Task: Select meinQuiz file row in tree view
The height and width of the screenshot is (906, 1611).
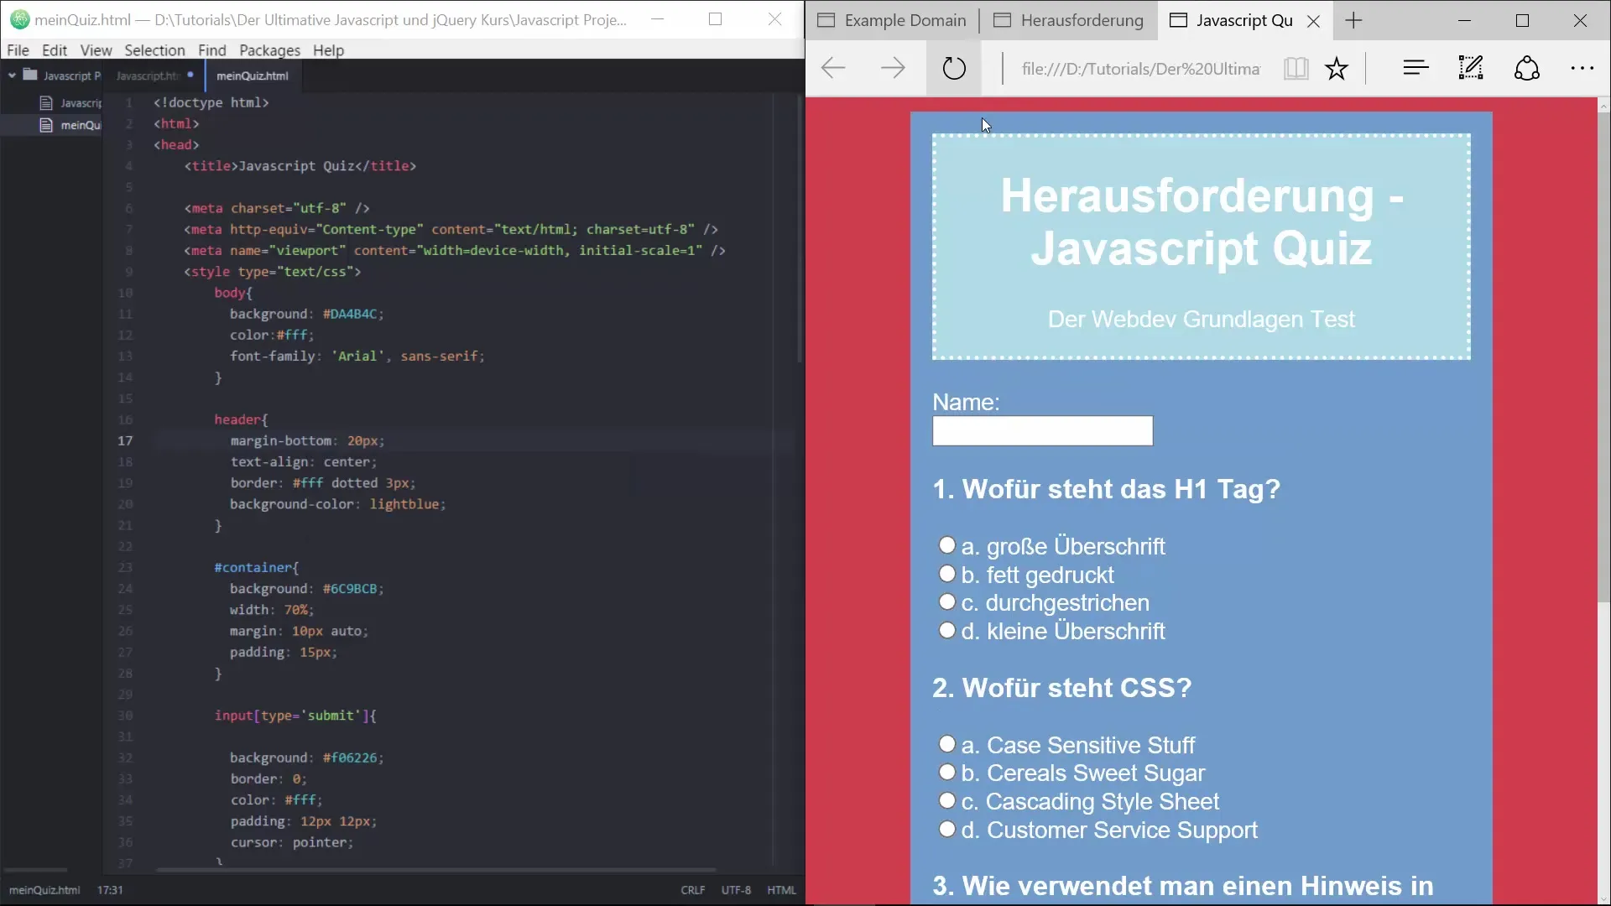Action: click(x=51, y=125)
